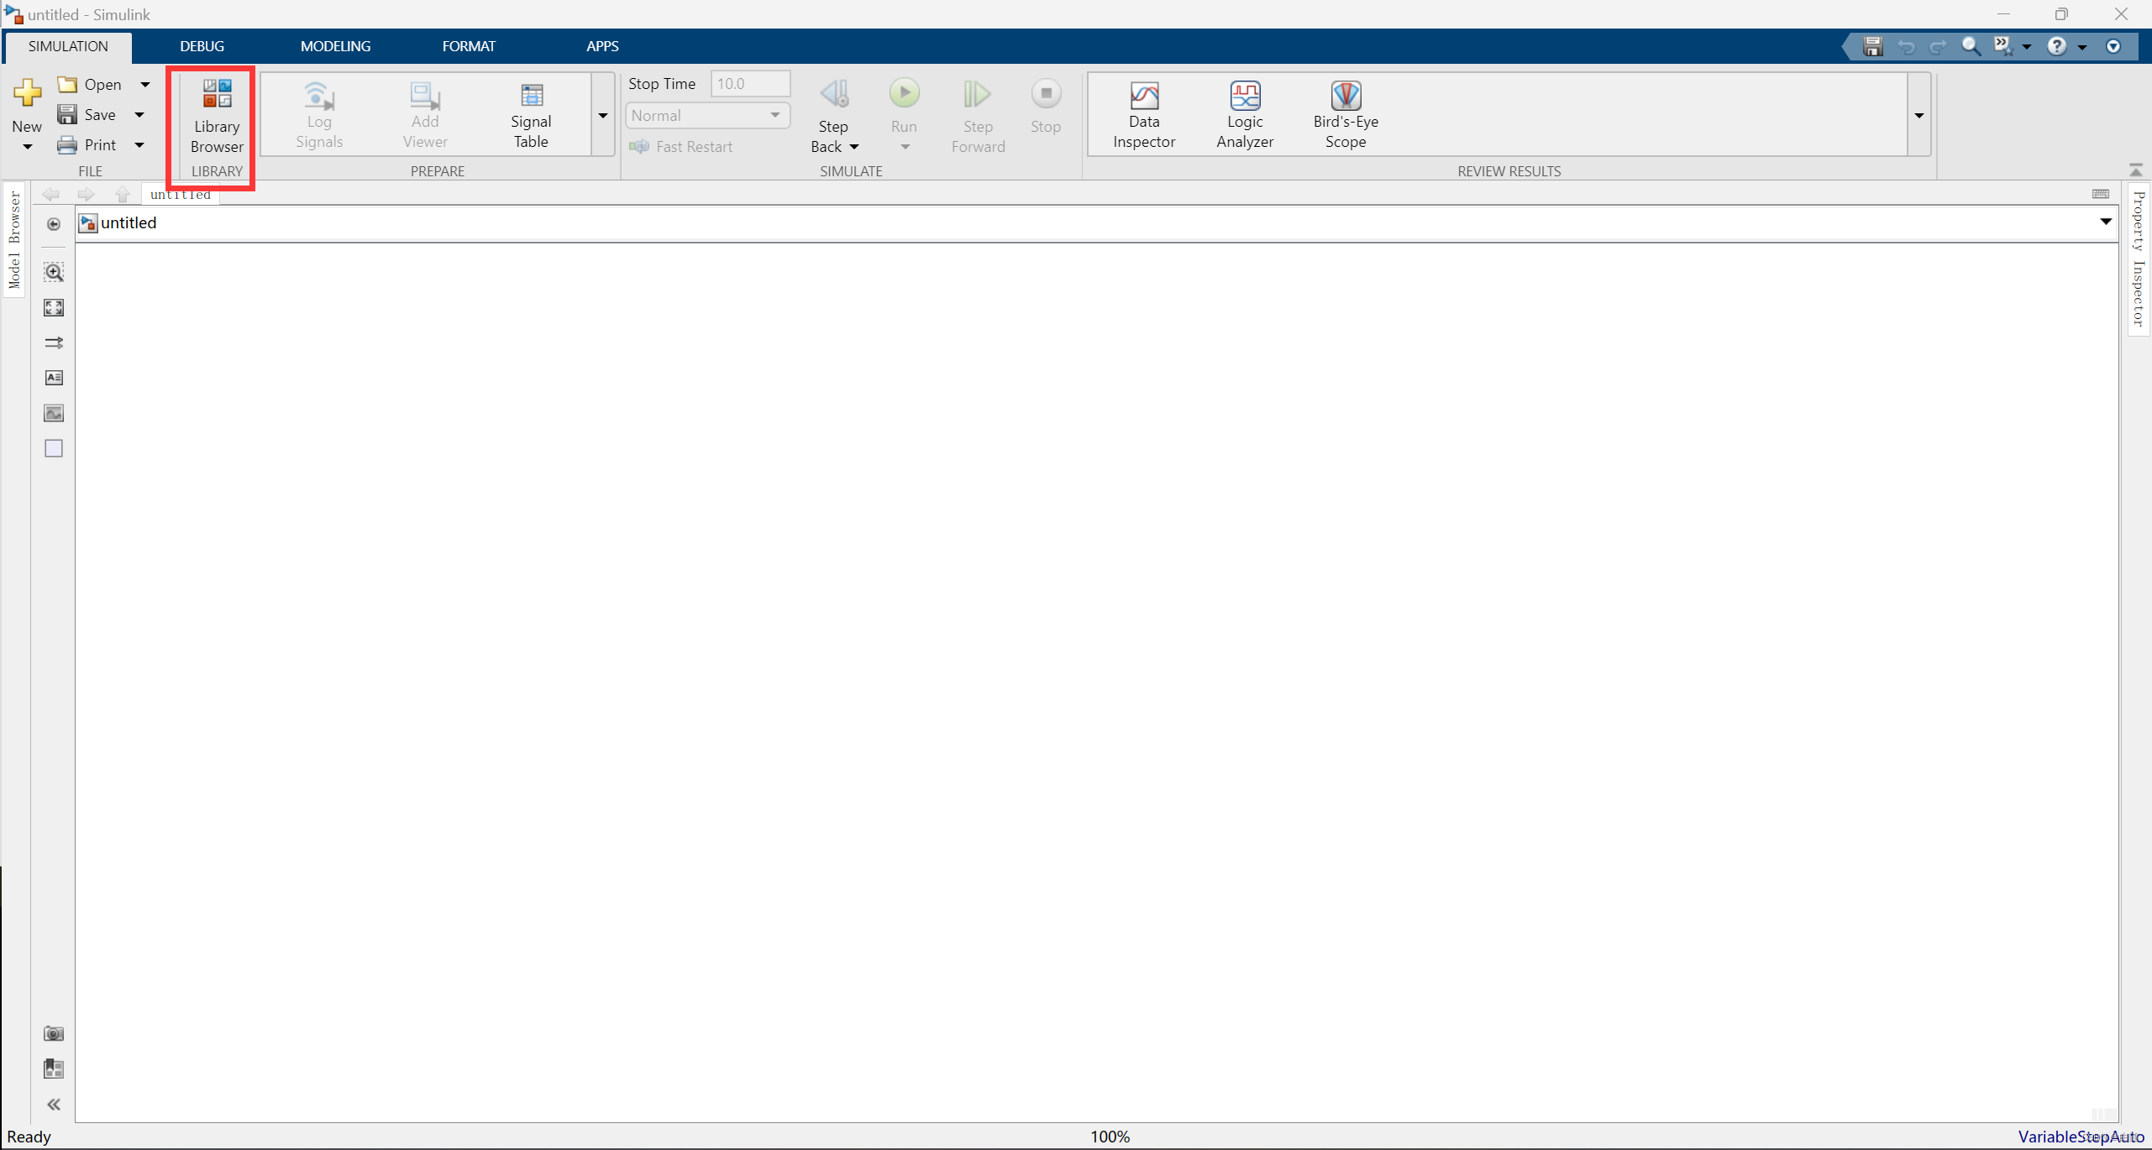The image size is (2152, 1150).
Task: Launch the Data Inspector
Action: 1143,114
